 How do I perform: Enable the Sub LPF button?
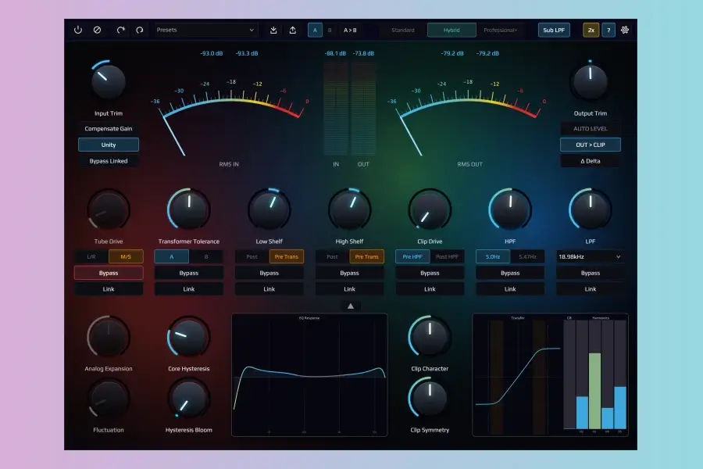554,30
